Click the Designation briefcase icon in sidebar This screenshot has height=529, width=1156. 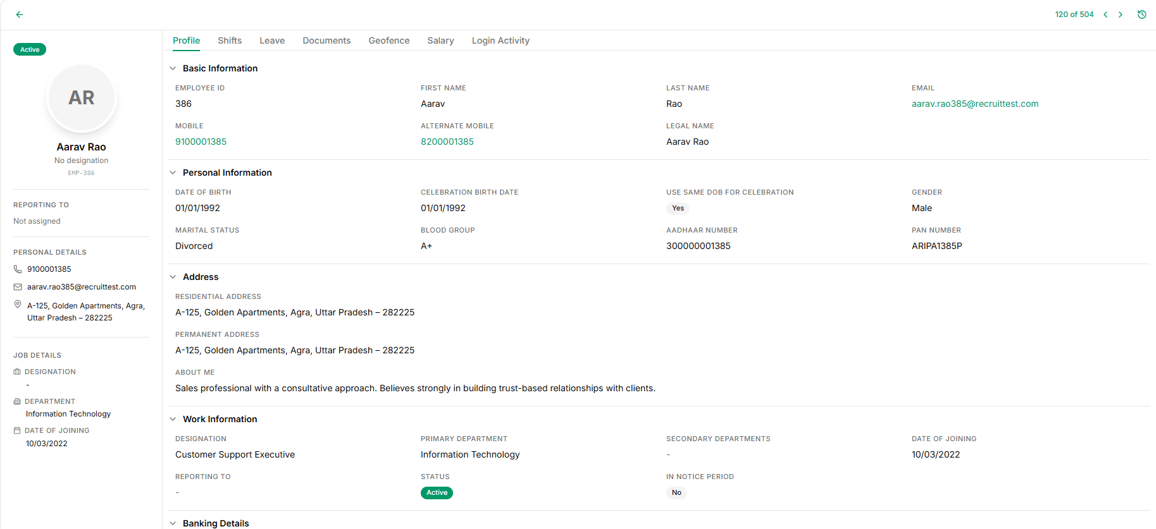pyautogui.click(x=17, y=372)
